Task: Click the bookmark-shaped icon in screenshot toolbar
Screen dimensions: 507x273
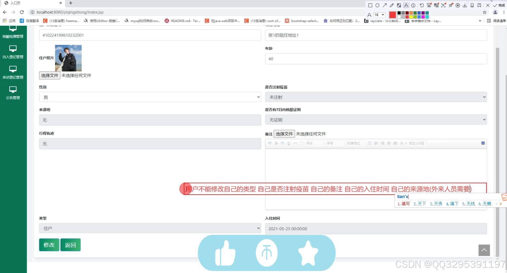Action: (x=479, y=5)
